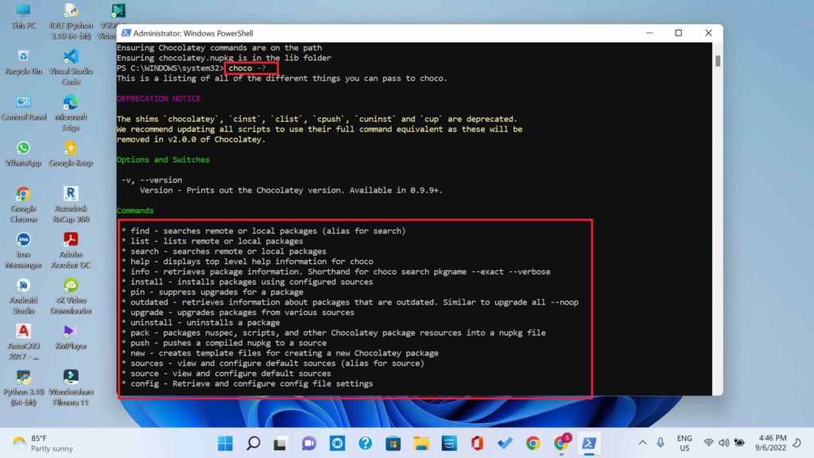Open volume speaker tray icon
The height and width of the screenshot is (458, 814).
723,443
